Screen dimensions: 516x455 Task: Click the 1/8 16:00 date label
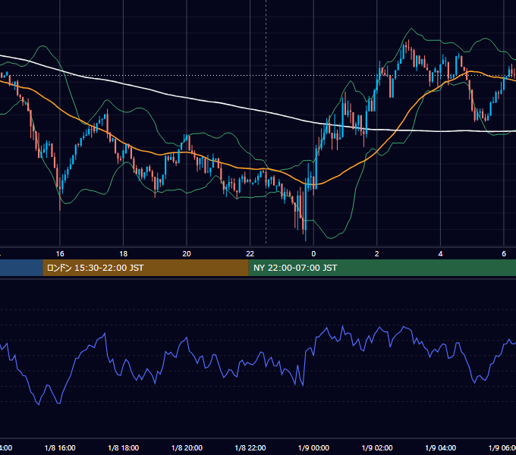(x=60, y=447)
